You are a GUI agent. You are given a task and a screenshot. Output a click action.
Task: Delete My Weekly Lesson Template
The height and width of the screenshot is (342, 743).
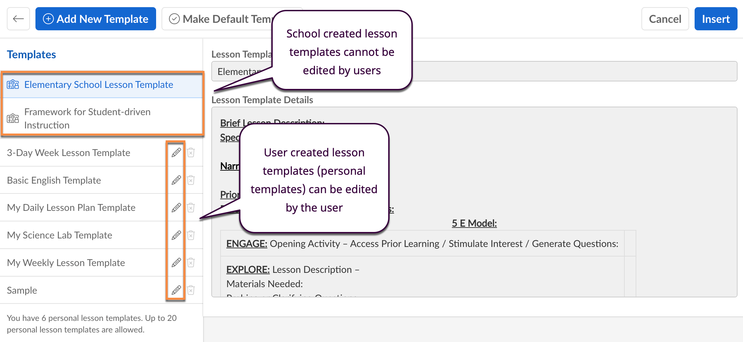click(x=191, y=263)
